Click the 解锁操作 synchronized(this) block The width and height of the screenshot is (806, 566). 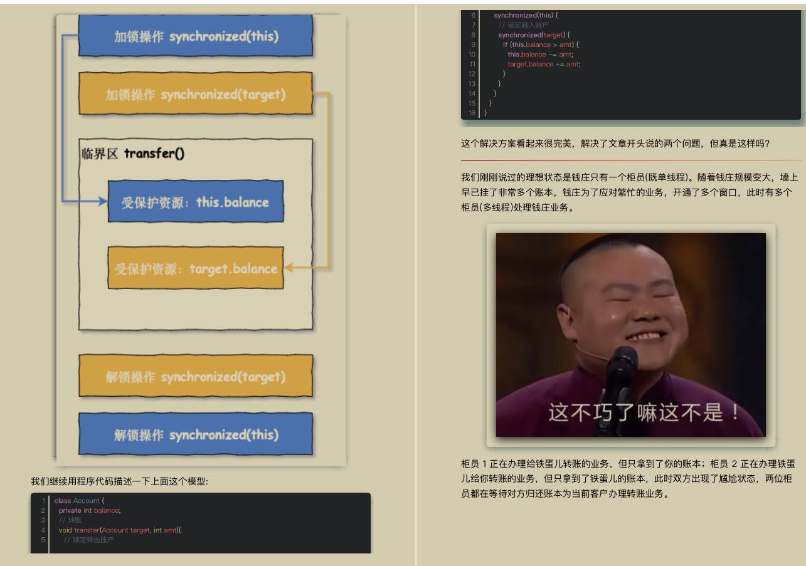tap(195, 433)
